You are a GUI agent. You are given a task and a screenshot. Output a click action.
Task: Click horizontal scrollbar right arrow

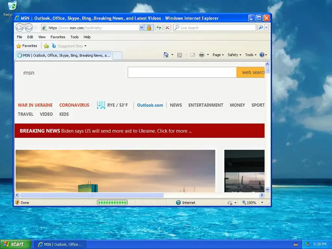coord(262,195)
